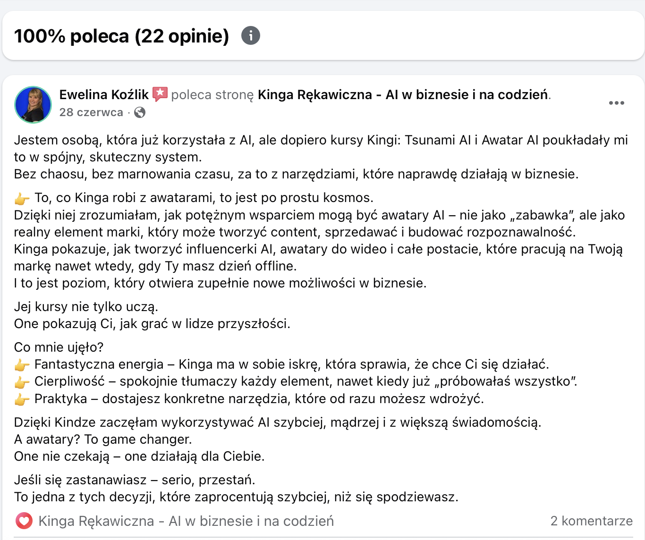Expand the 2 komentarze comments

pos(591,521)
